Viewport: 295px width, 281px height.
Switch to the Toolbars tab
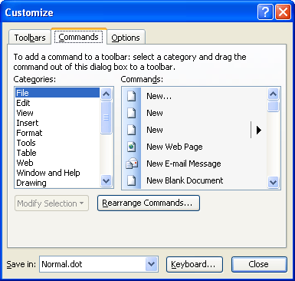[x=30, y=38]
